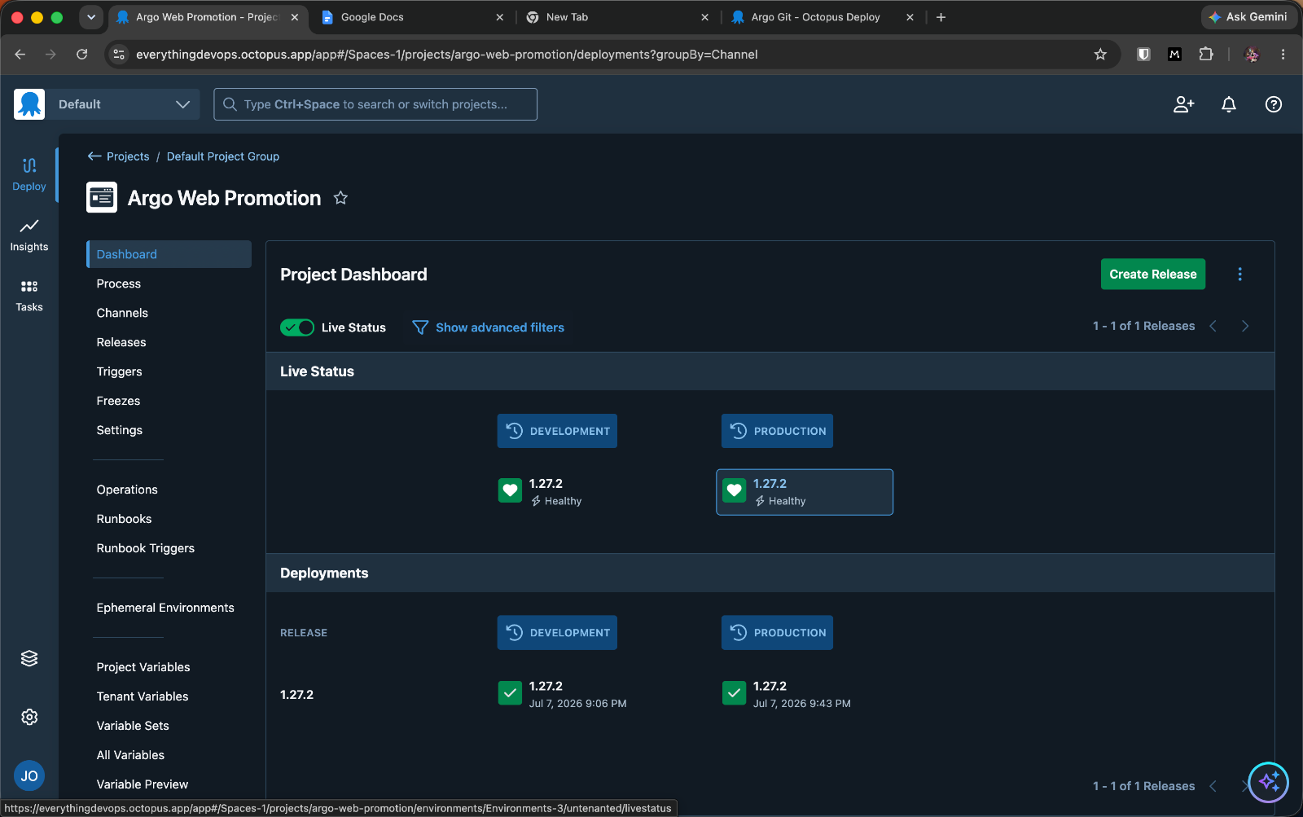Open the configuration gear icon in sidebar
1303x817 pixels.
click(x=29, y=717)
